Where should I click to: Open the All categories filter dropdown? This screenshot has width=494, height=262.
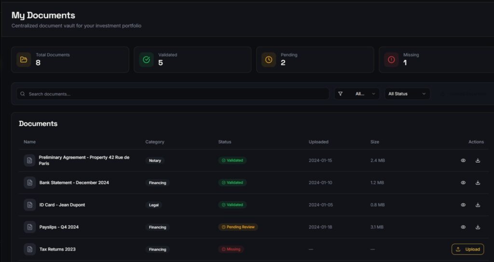click(x=357, y=94)
